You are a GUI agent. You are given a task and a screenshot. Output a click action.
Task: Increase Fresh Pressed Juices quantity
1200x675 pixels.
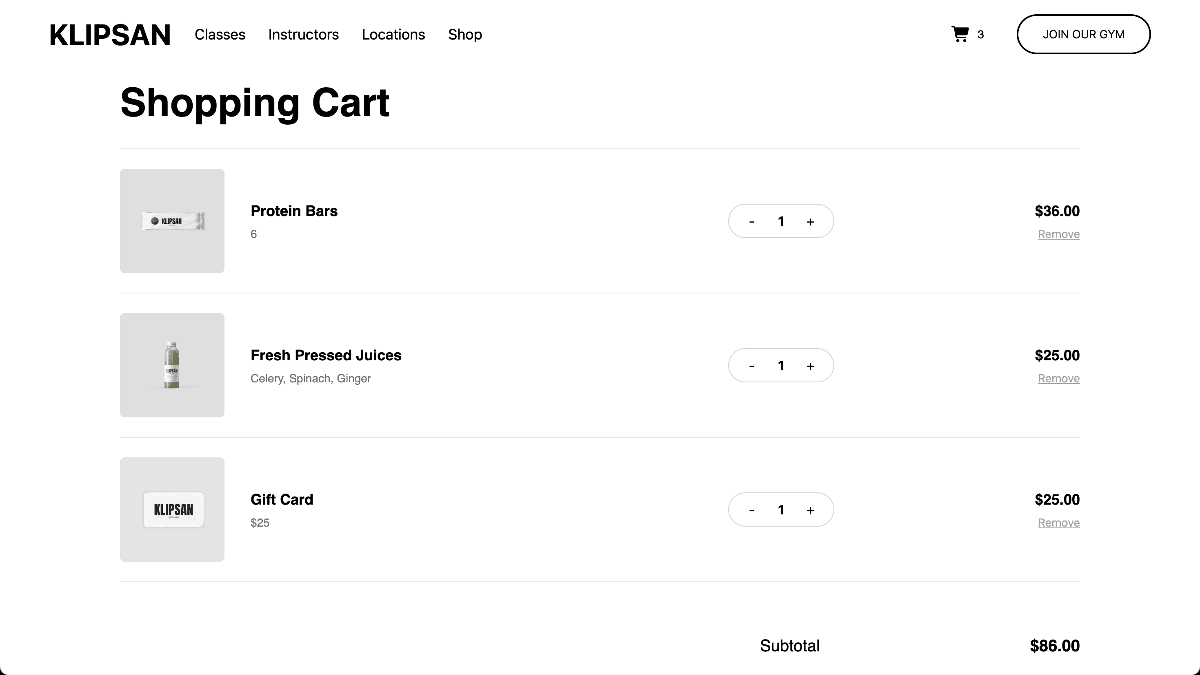click(811, 365)
